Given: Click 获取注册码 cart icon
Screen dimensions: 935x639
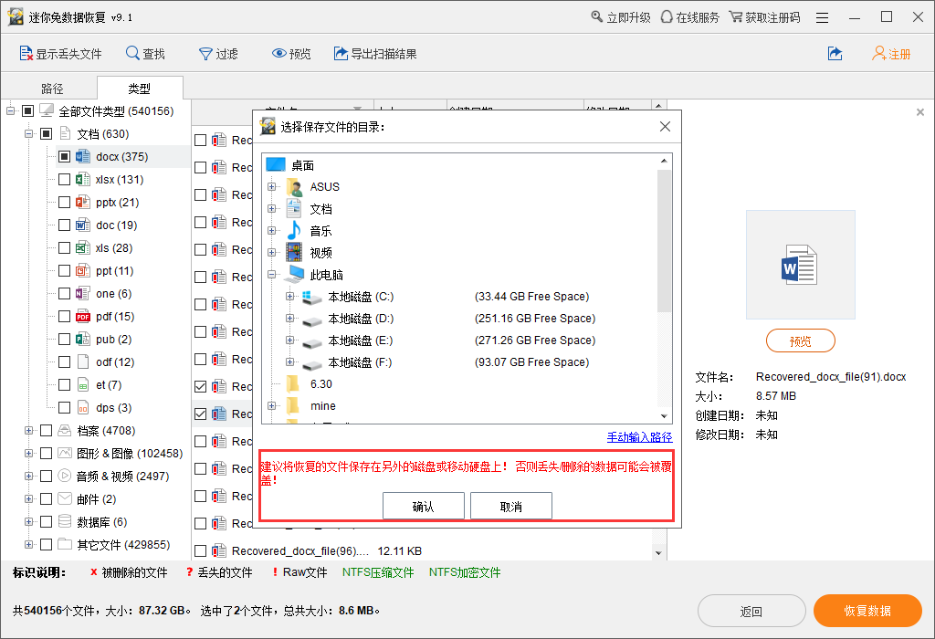Looking at the screenshot, I should (x=736, y=16).
